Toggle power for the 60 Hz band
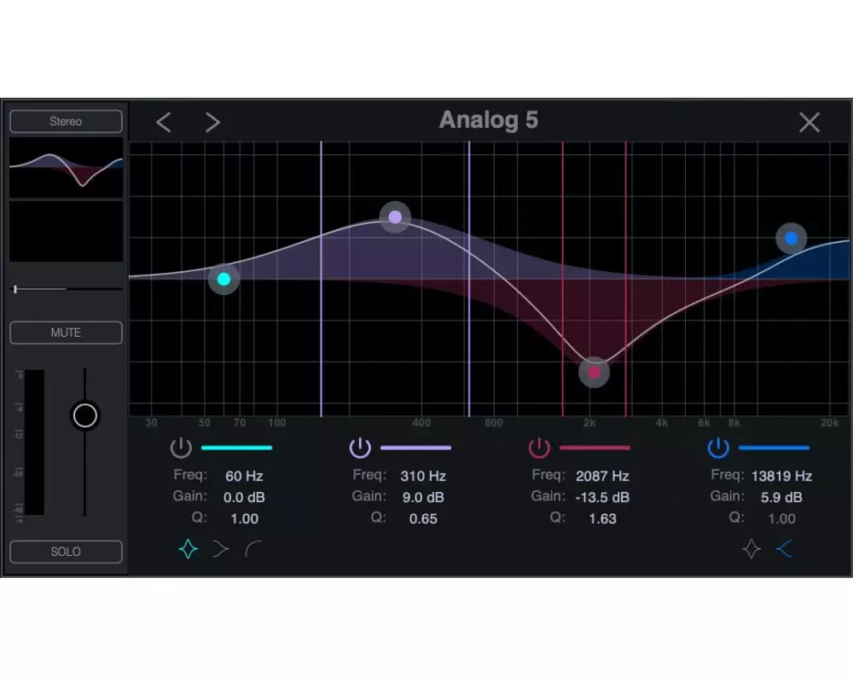The image size is (853, 682). click(x=181, y=448)
